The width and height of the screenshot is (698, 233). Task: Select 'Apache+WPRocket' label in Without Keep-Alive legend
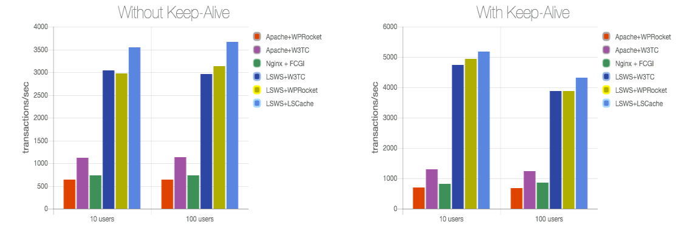point(293,37)
